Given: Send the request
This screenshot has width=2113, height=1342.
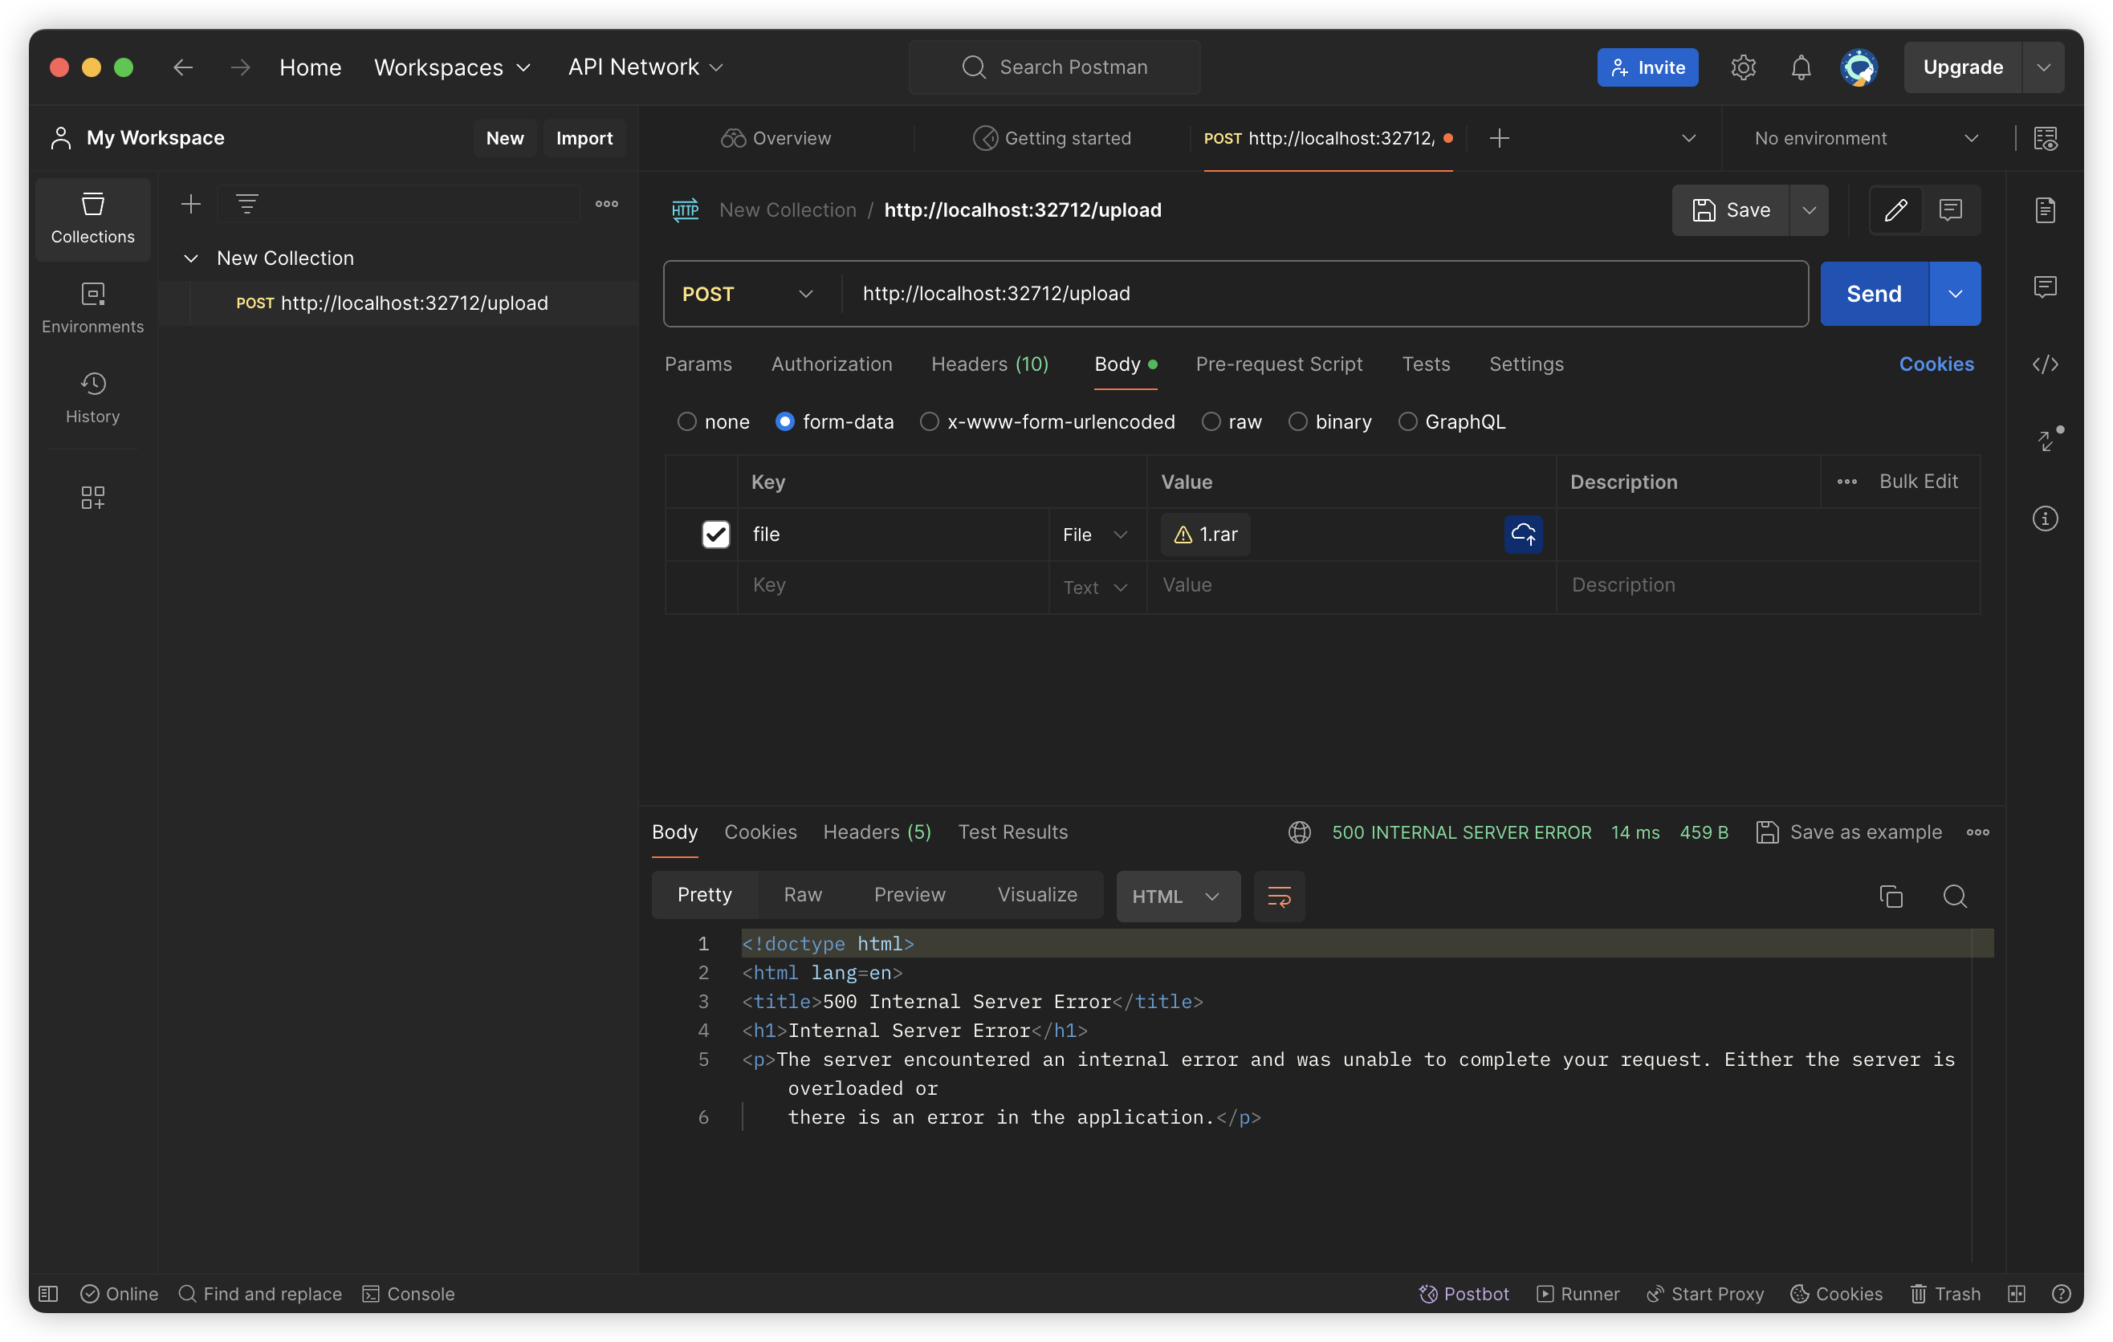Looking at the screenshot, I should tap(1874, 294).
